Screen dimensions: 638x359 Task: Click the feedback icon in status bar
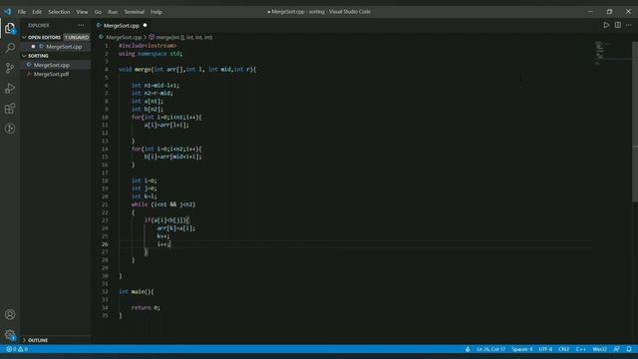617,349
